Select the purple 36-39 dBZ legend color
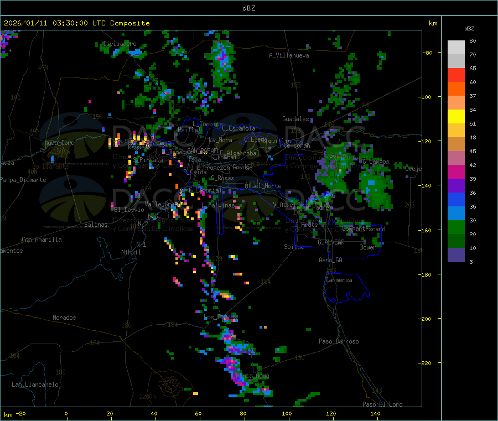Image resolution: width=498 pixels, height=421 pixels. [456, 186]
